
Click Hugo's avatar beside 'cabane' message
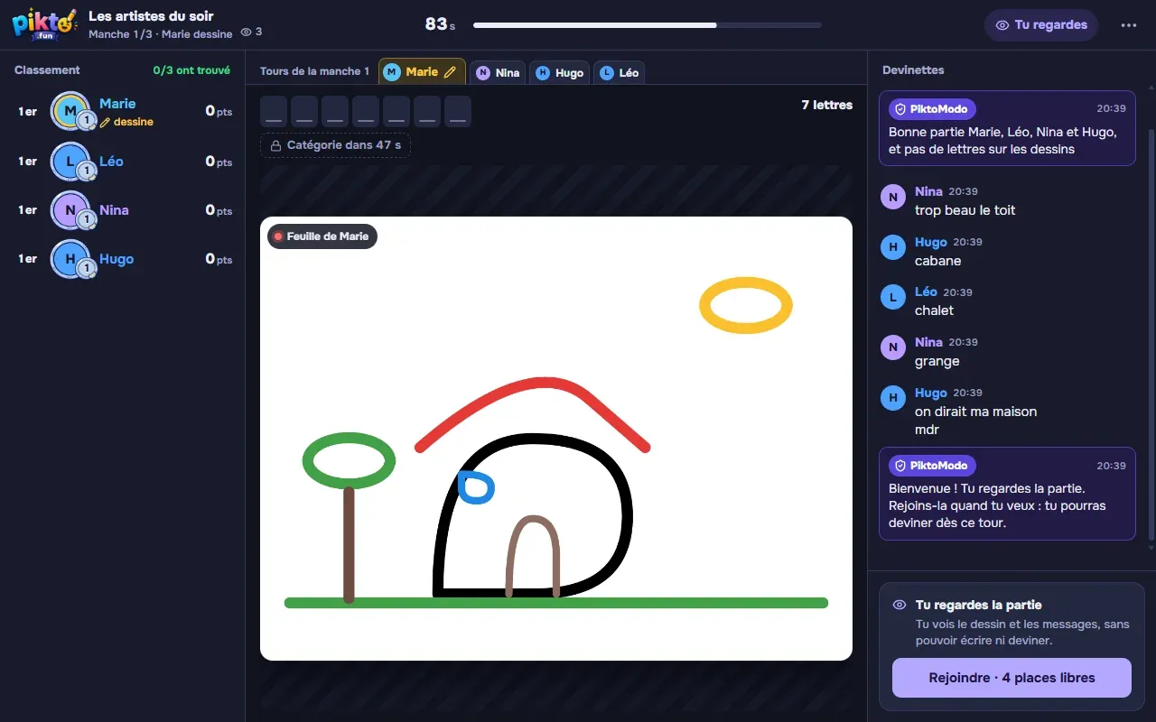[x=893, y=247]
